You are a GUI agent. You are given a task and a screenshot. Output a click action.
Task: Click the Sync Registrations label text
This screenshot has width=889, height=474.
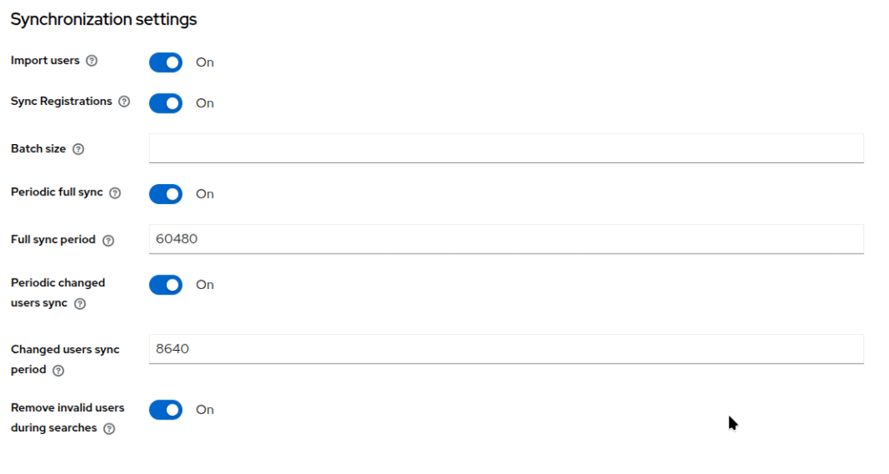tap(61, 102)
